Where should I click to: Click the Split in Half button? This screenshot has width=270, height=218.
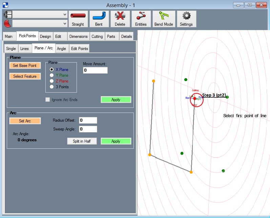[x=82, y=141]
